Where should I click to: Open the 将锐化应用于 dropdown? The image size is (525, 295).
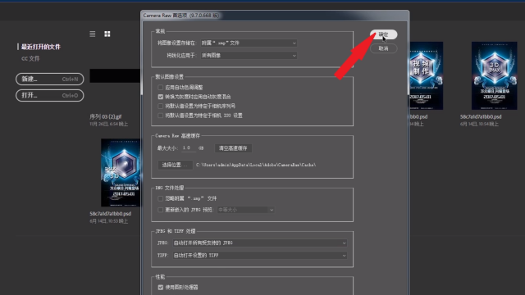pos(249,56)
